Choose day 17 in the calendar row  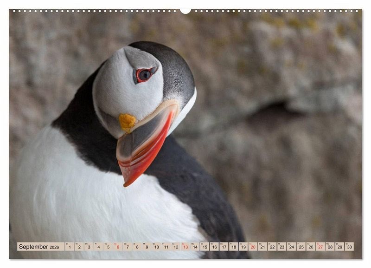[224, 247]
